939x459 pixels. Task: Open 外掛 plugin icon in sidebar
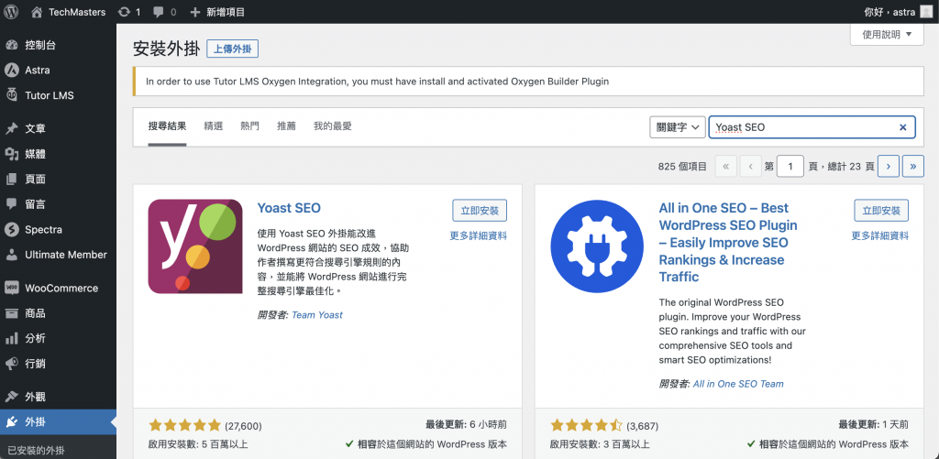click(x=11, y=422)
